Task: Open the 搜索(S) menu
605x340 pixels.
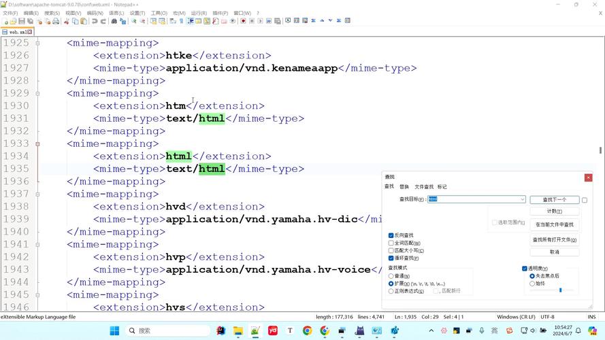Action: 52,13
